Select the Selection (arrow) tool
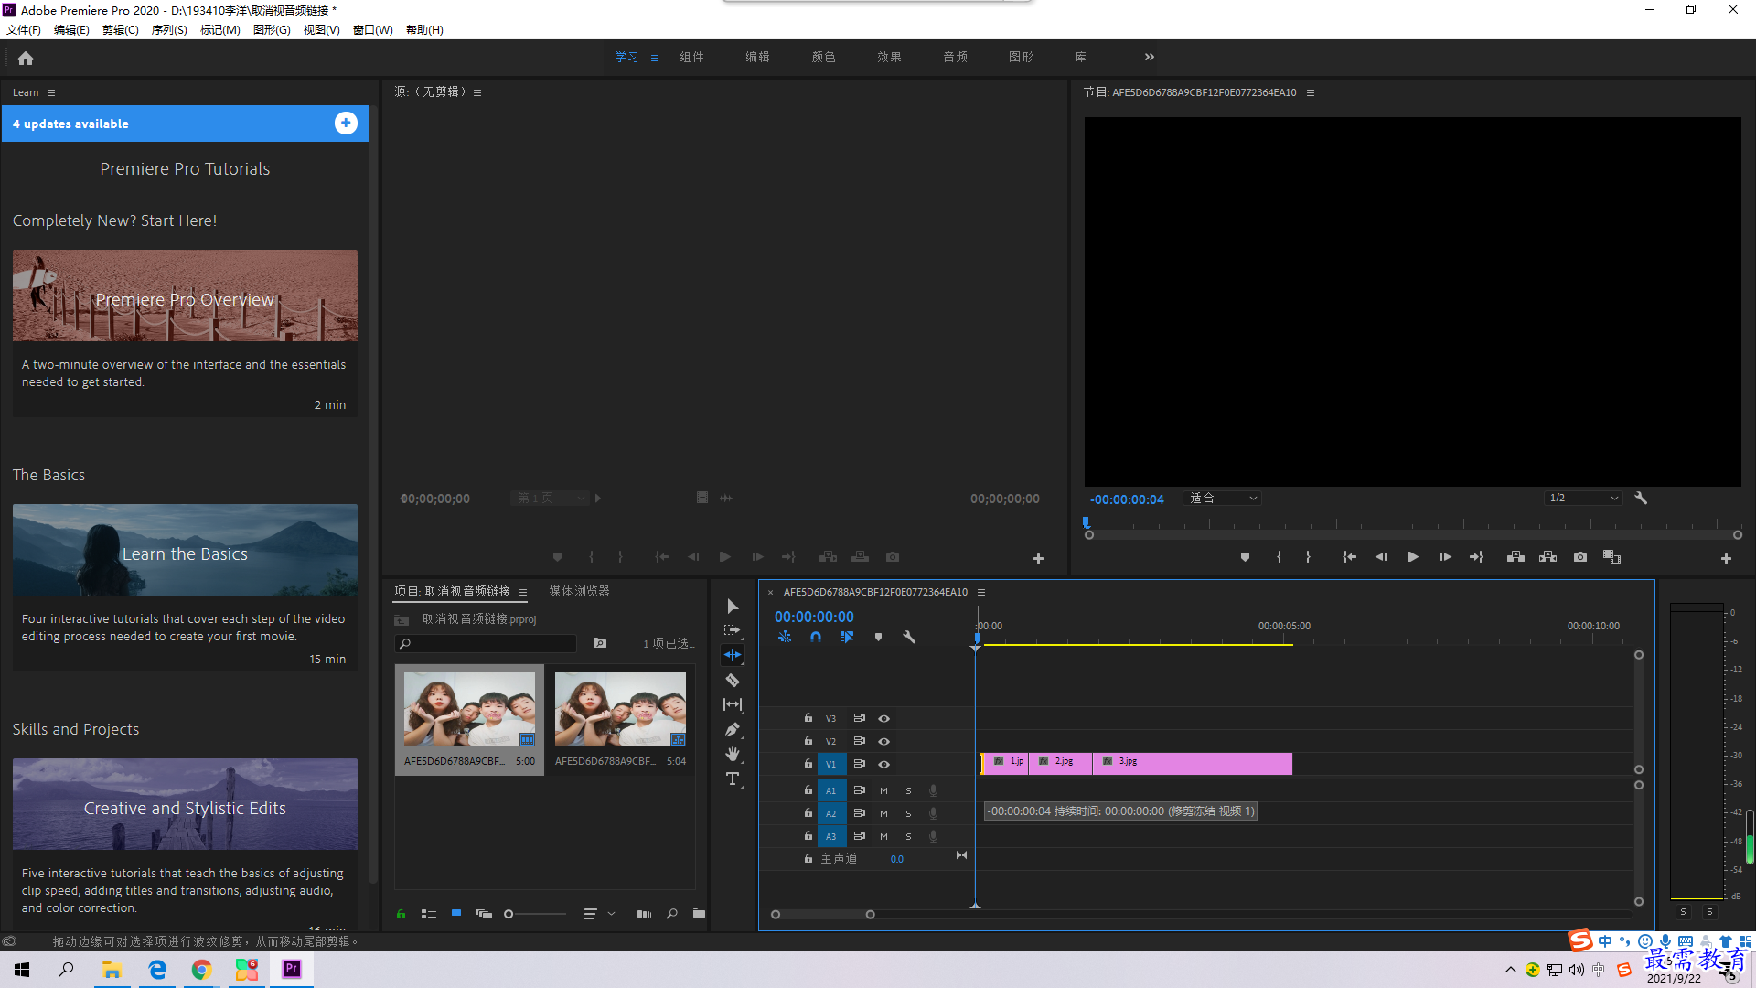1756x988 pixels. pyautogui.click(x=733, y=607)
